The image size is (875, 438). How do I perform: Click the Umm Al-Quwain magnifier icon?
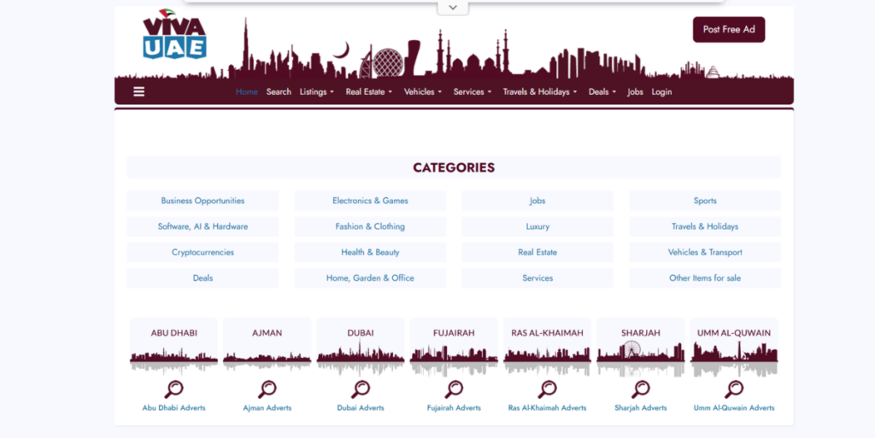[x=734, y=389]
